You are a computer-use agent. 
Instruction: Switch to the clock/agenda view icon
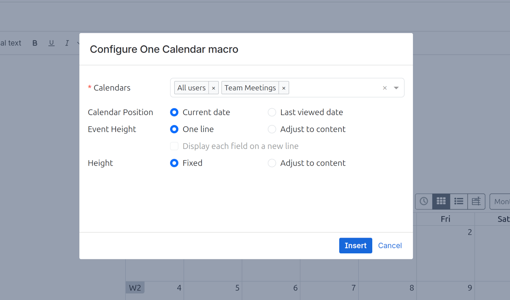pyautogui.click(x=424, y=201)
